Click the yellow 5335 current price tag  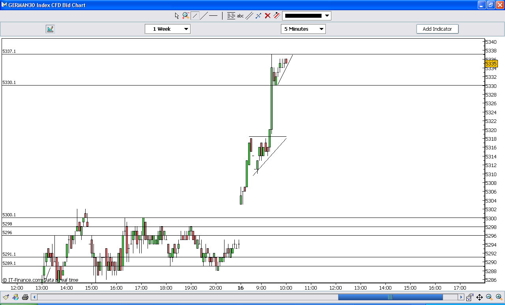tap(491, 63)
